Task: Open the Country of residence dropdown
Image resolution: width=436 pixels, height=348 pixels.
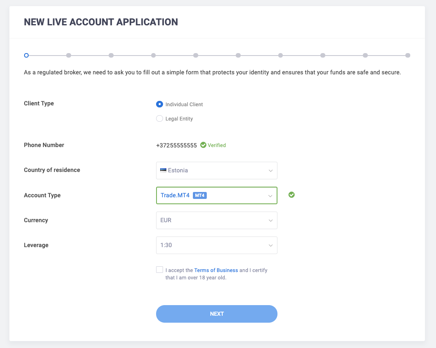Action: coord(217,170)
